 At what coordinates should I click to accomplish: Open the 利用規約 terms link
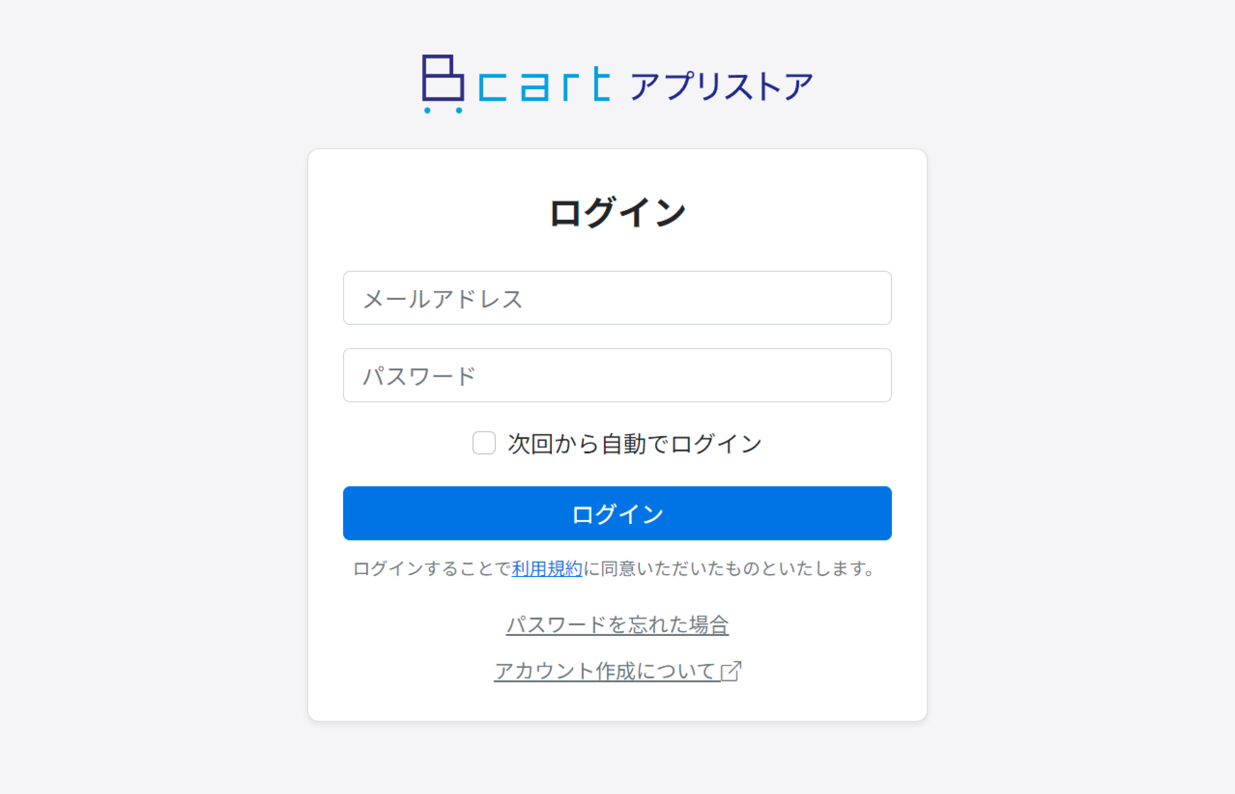coord(547,569)
